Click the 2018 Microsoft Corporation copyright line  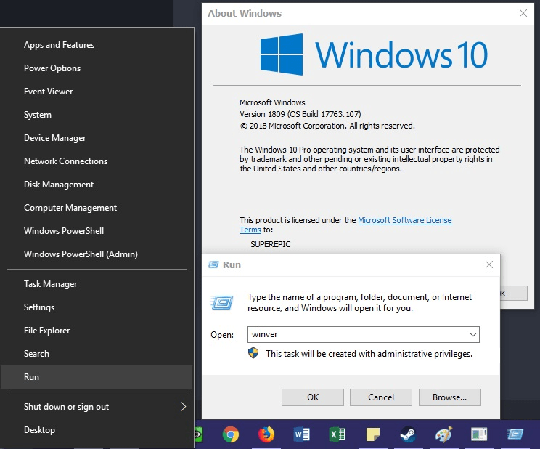click(327, 126)
